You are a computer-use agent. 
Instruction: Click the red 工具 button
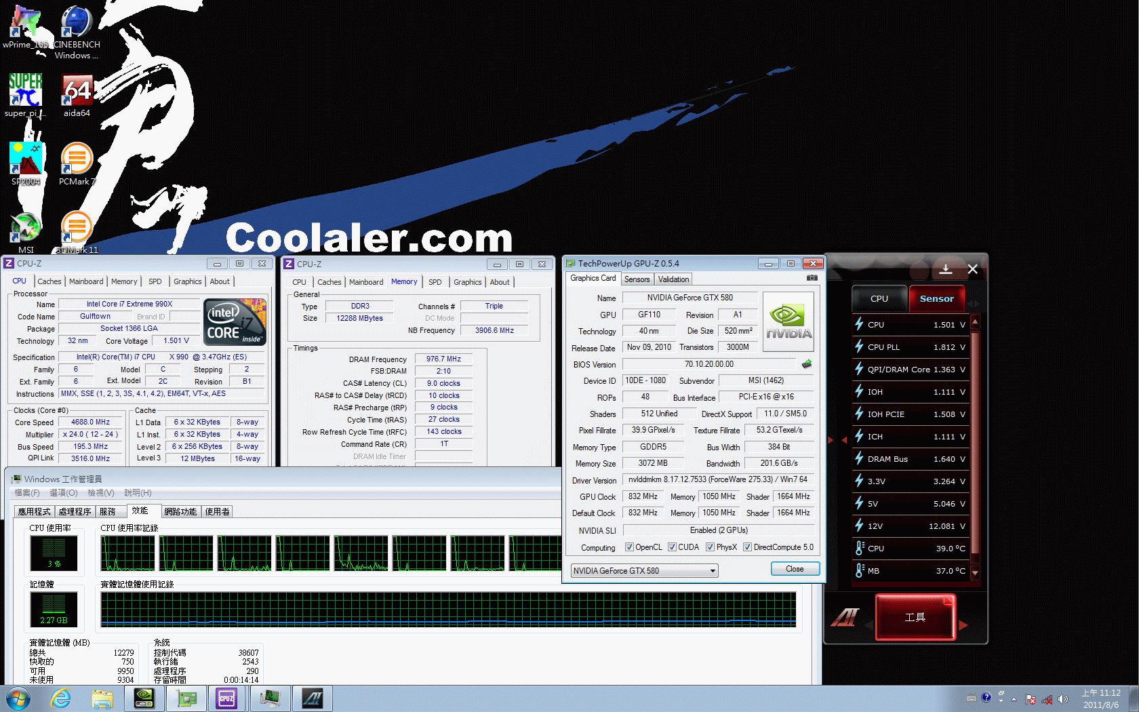pos(915,617)
